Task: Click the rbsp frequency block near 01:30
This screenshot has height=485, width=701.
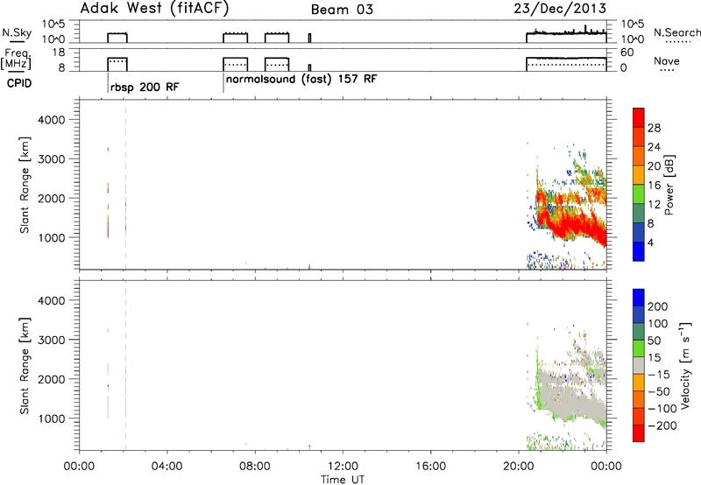Action: pyautogui.click(x=117, y=64)
